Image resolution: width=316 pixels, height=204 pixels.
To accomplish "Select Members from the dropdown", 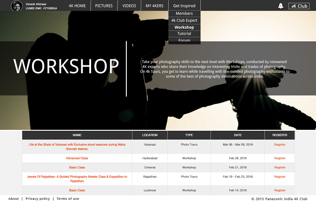I will point(184,13).
